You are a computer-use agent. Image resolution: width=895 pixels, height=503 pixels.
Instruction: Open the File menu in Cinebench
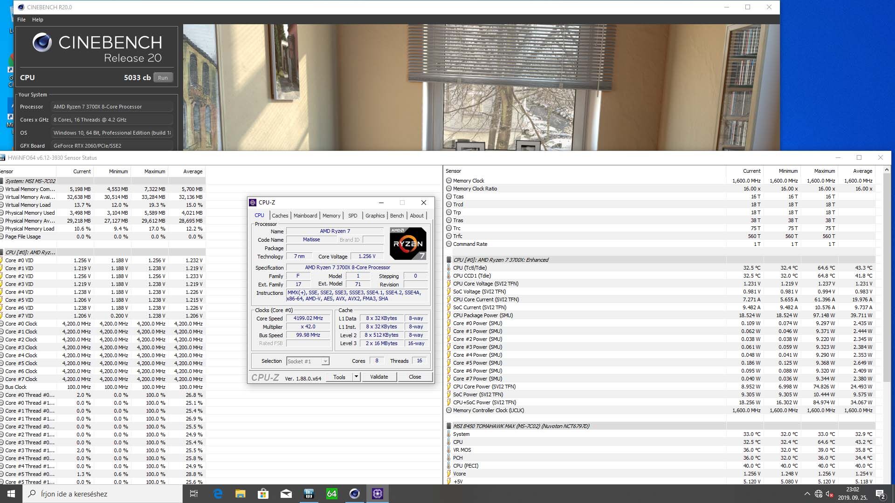[x=21, y=20]
